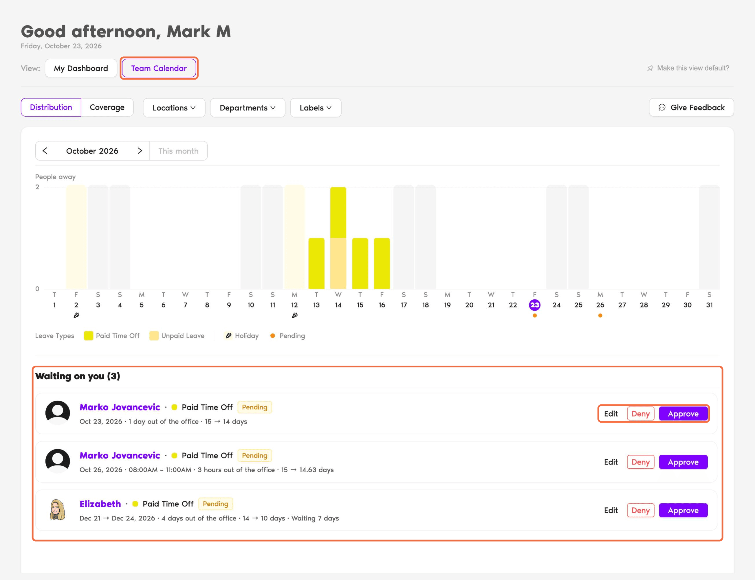Click the yellow bar for October 13
755x580 pixels.
[316, 264]
